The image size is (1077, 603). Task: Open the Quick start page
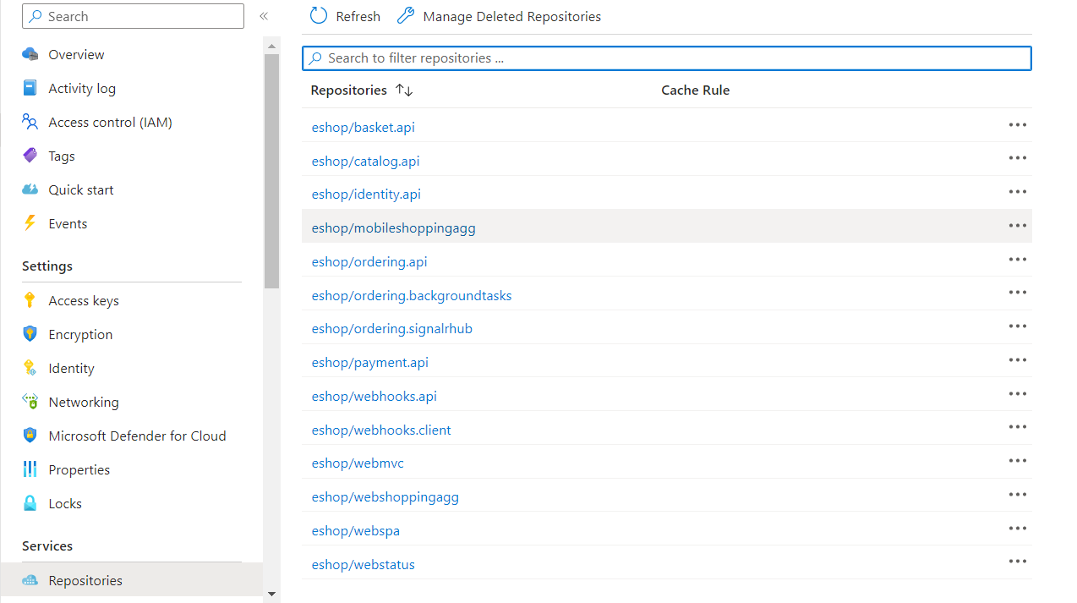pos(80,189)
